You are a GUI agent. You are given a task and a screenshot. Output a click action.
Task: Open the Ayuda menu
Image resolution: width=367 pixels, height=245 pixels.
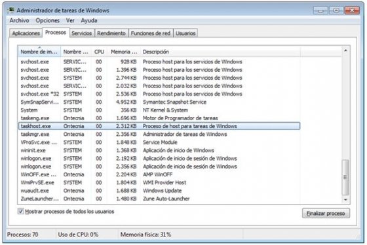(x=89, y=20)
